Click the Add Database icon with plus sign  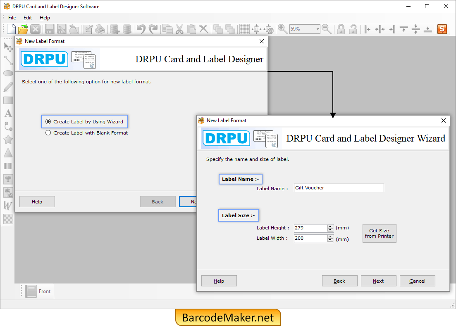115,29
